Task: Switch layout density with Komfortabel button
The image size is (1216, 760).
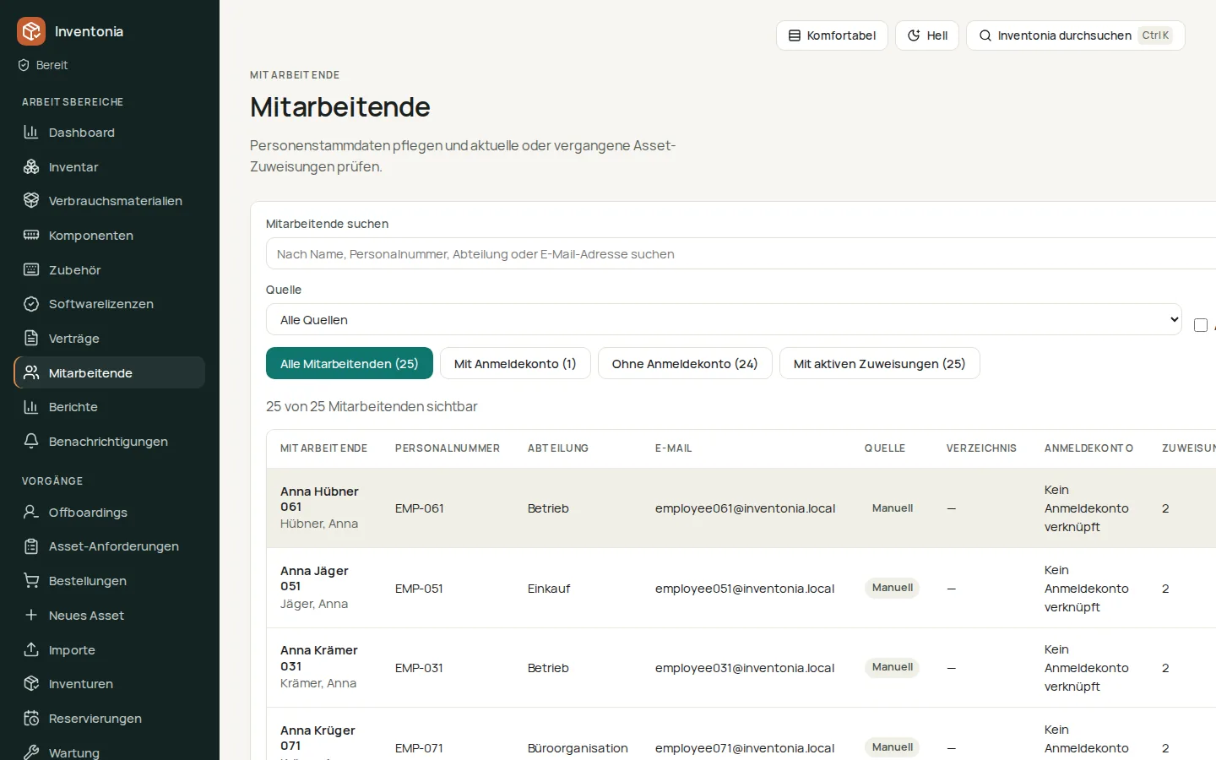Action: click(x=832, y=35)
